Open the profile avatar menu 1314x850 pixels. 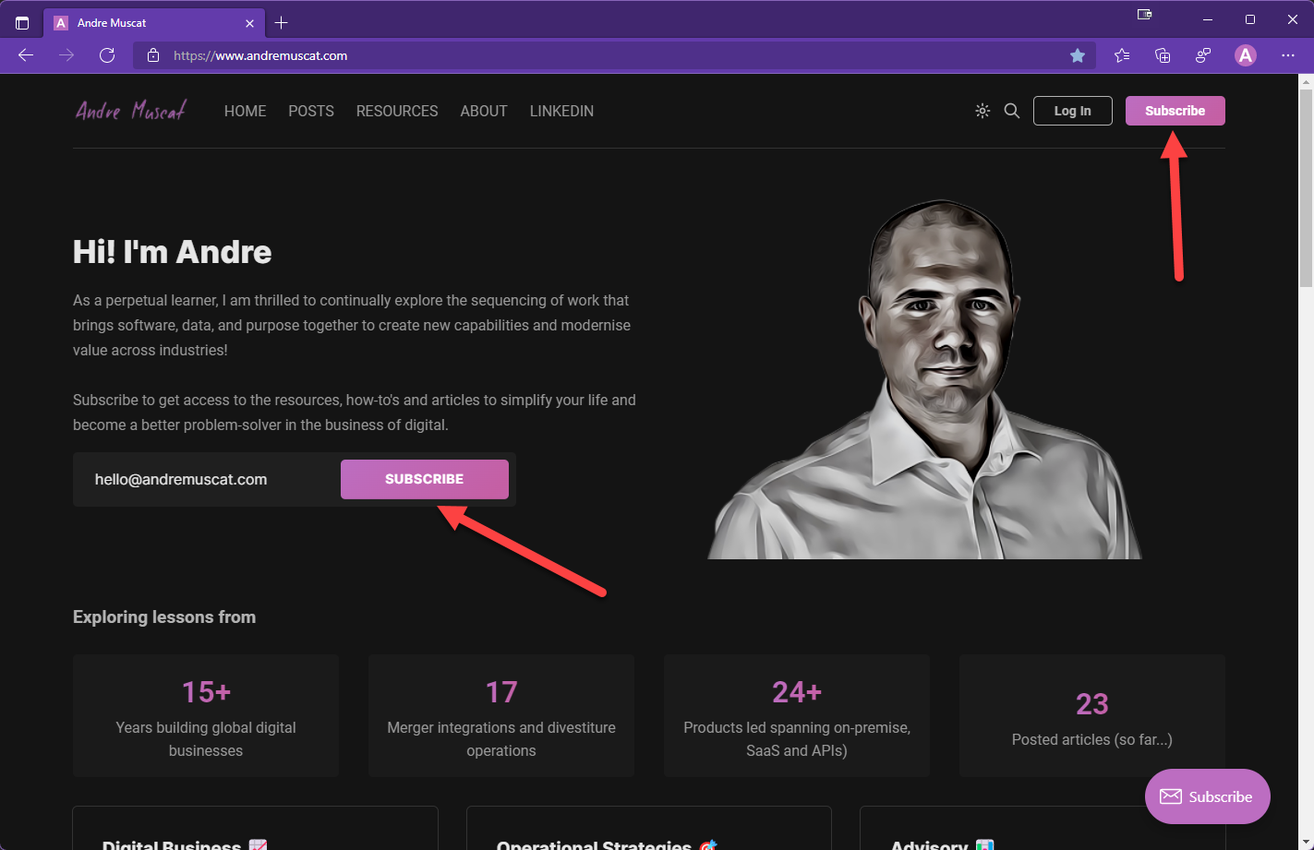point(1245,55)
